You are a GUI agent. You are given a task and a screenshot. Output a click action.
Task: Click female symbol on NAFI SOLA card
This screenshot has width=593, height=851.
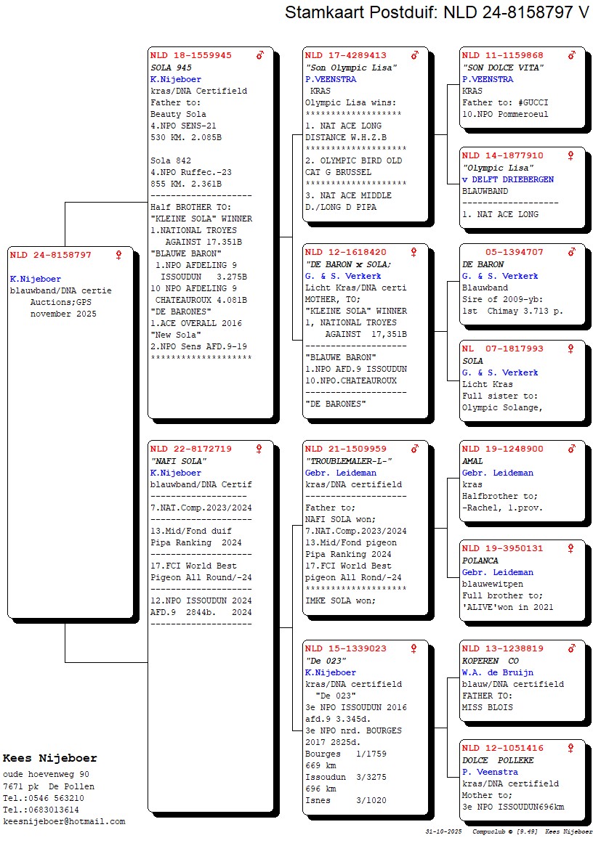[259, 449]
